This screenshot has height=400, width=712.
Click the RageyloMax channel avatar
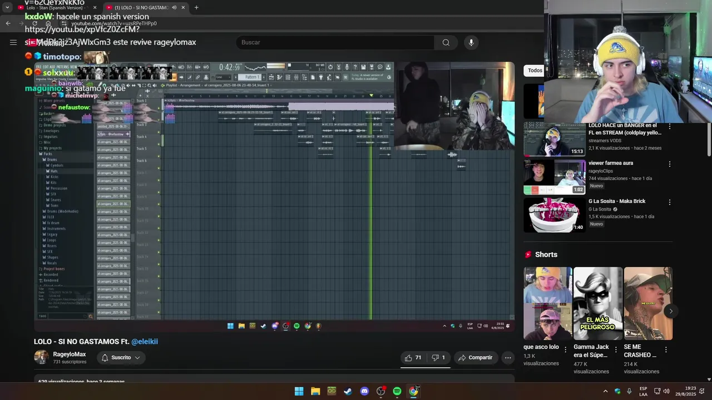pos(41,357)
